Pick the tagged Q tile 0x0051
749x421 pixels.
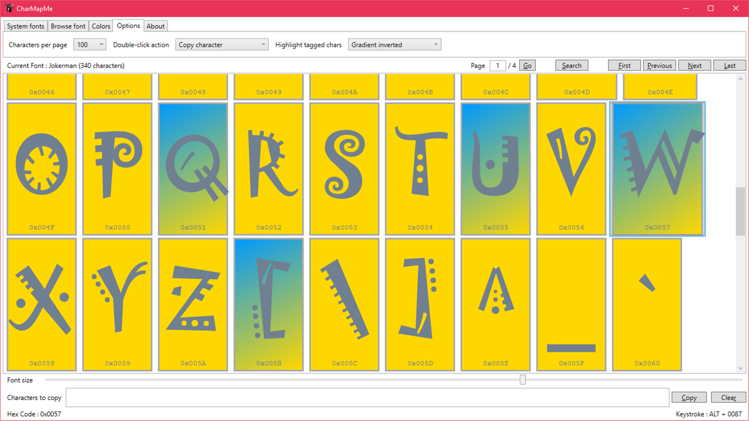pyautogui.click(x=193, y=169)
